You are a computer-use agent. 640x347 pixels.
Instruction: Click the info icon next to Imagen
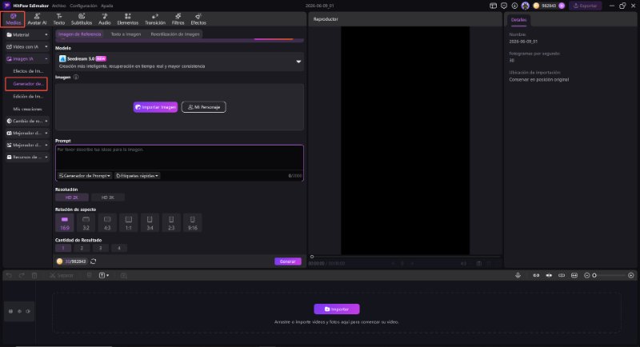pyautogui.click(x=76, y=77)
